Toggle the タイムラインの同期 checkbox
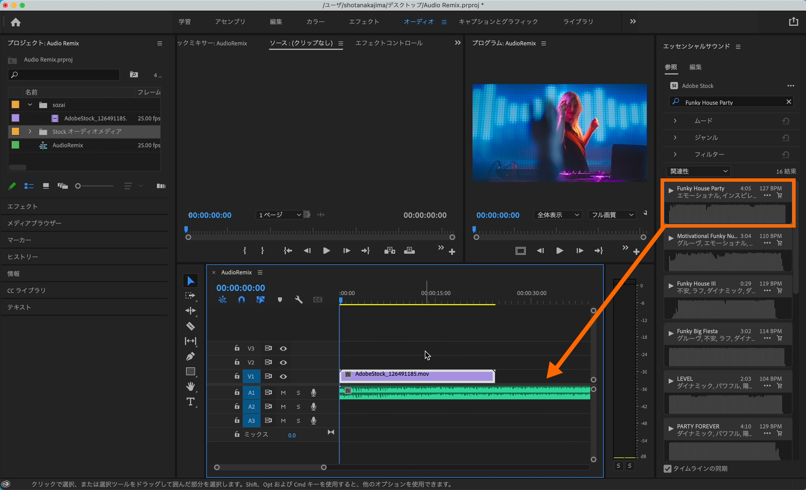Viewport: 806px width, 490px height. (667, 468)
